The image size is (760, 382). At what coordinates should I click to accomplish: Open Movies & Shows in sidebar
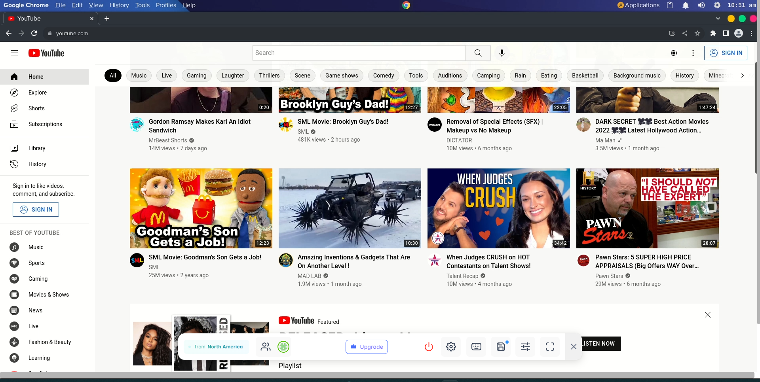point(44,295)
